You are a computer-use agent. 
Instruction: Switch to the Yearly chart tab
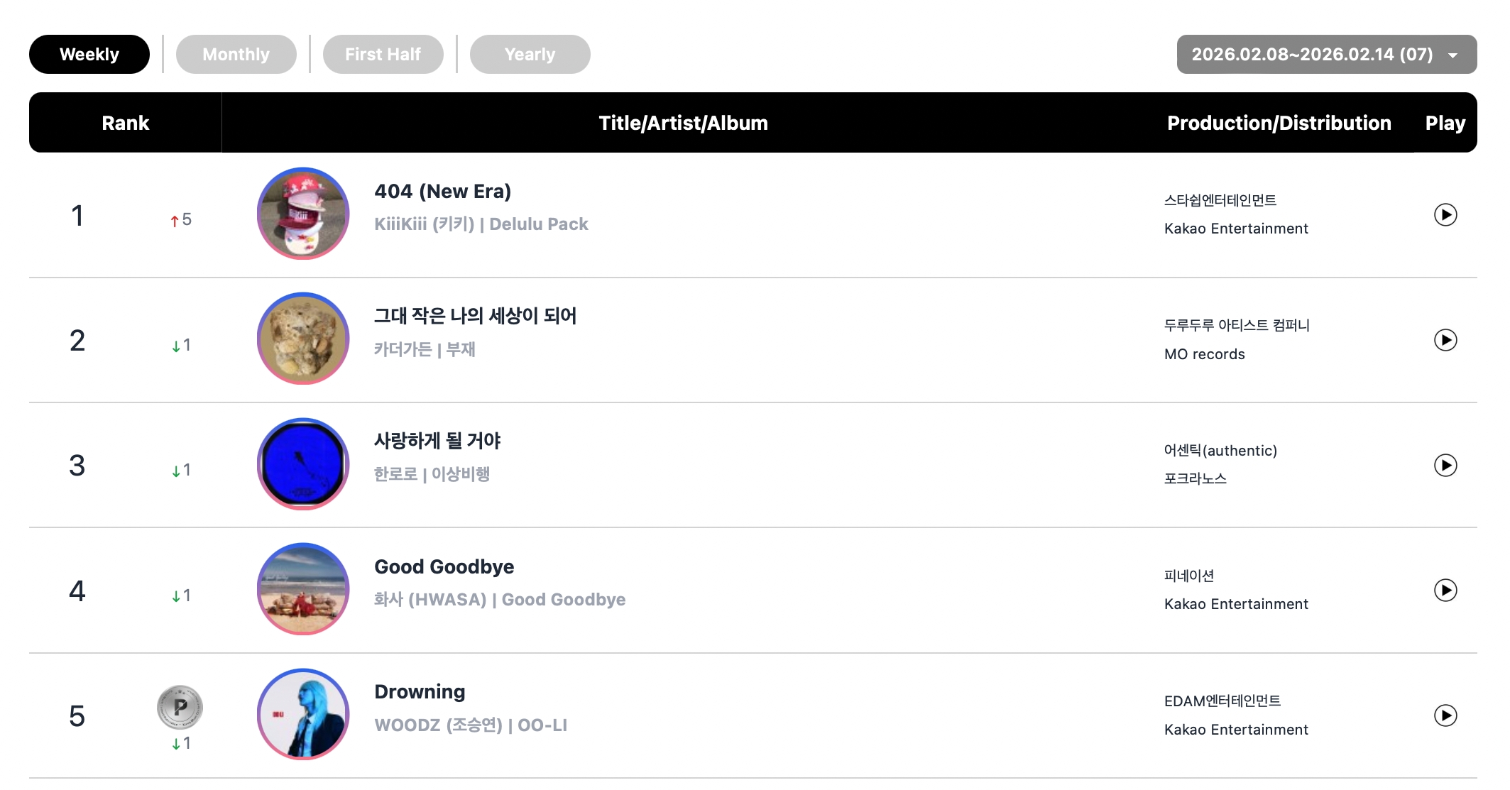tap(530, 55)
